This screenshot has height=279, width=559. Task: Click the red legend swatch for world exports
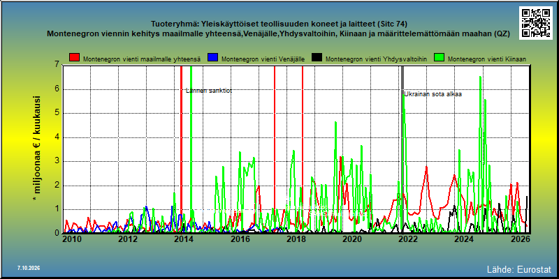pyautogui.click(x=75, y=58)
